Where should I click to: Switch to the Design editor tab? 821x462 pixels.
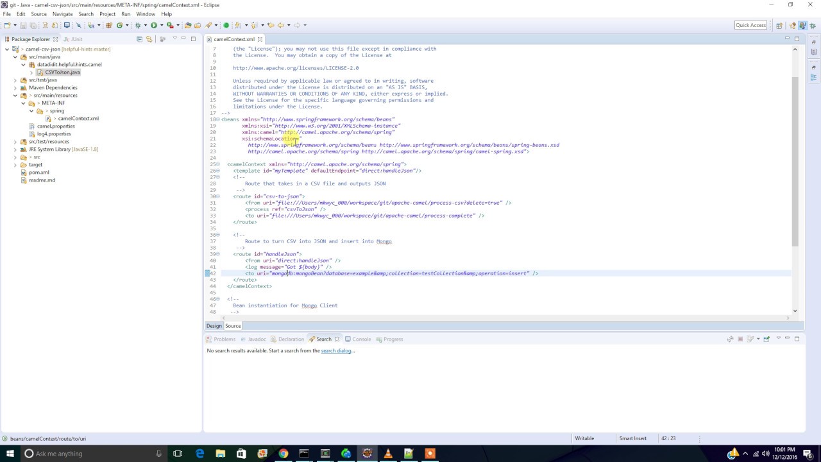coord(214,326)
